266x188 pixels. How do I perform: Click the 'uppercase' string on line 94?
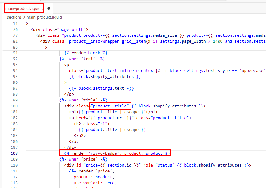tap(252, 71)
